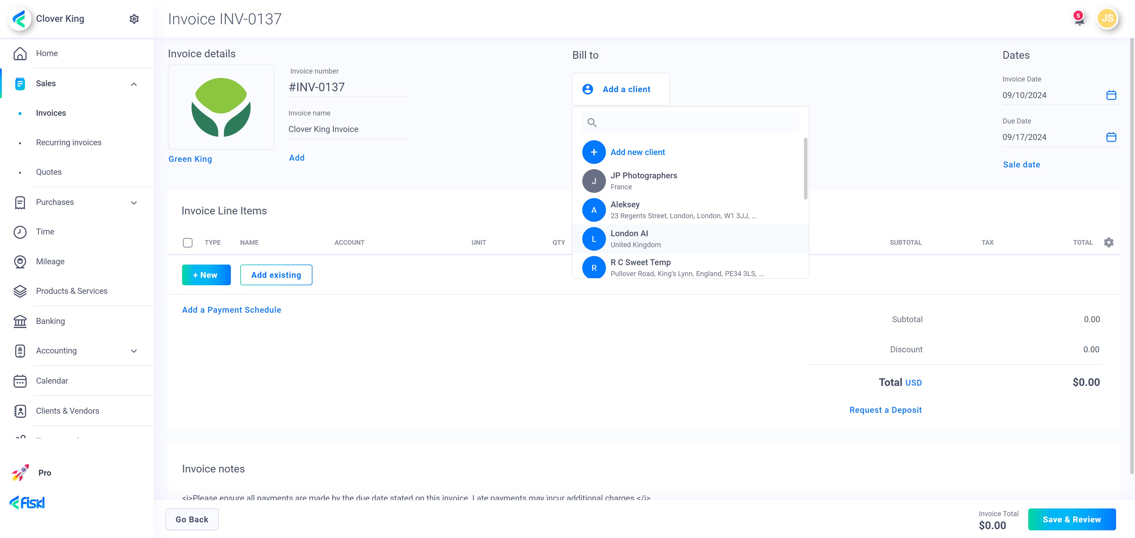Open line items column settings gear

(1109, 242)
